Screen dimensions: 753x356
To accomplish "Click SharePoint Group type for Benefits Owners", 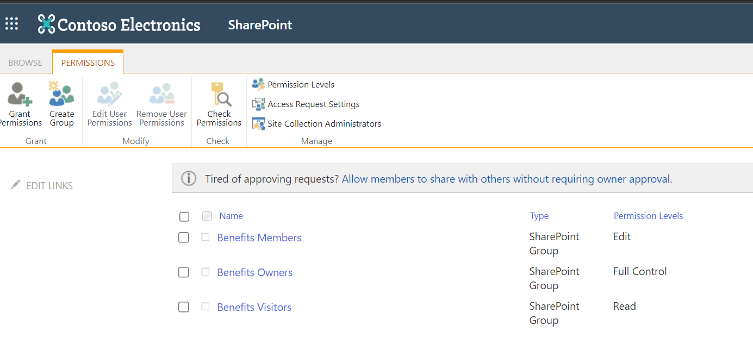I will point(555,278).
